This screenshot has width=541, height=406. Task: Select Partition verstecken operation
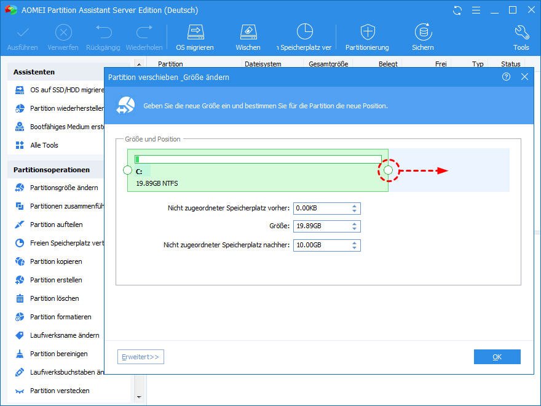pyautogui.click(x=52, y=391)
